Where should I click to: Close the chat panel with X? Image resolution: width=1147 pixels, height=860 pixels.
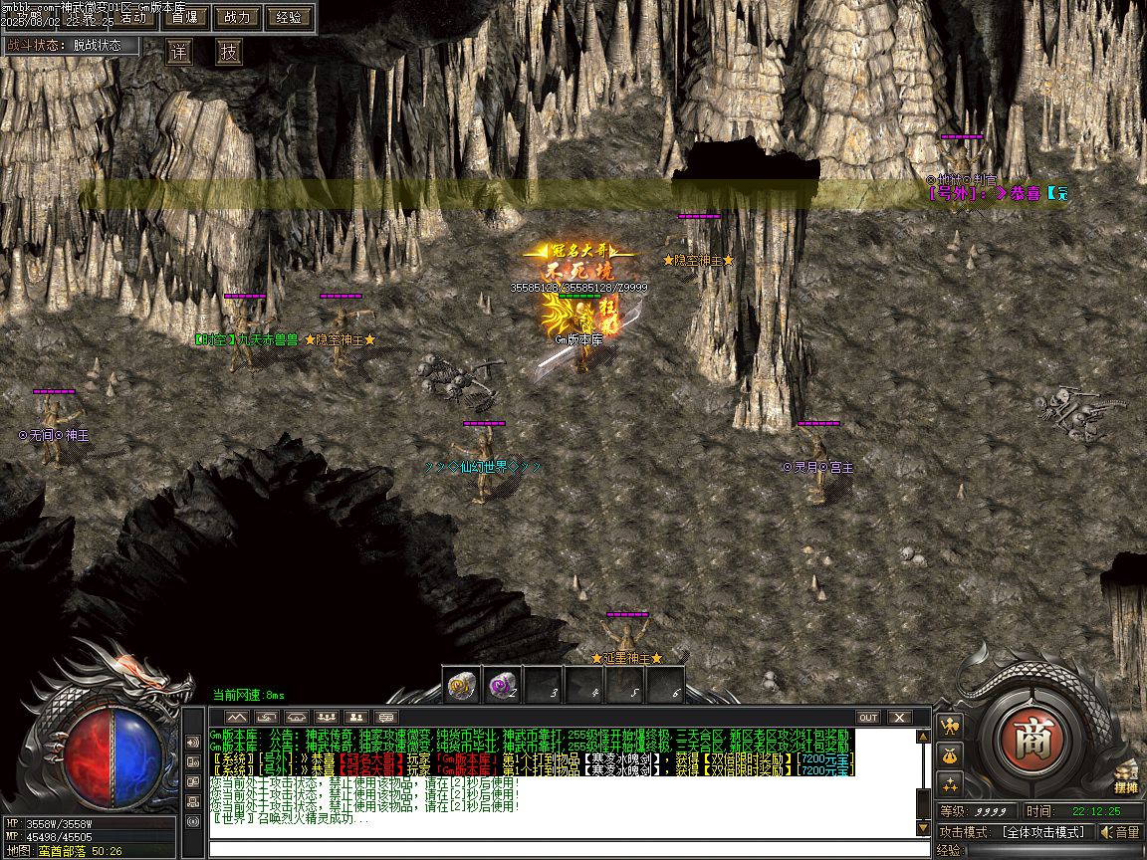899,718
